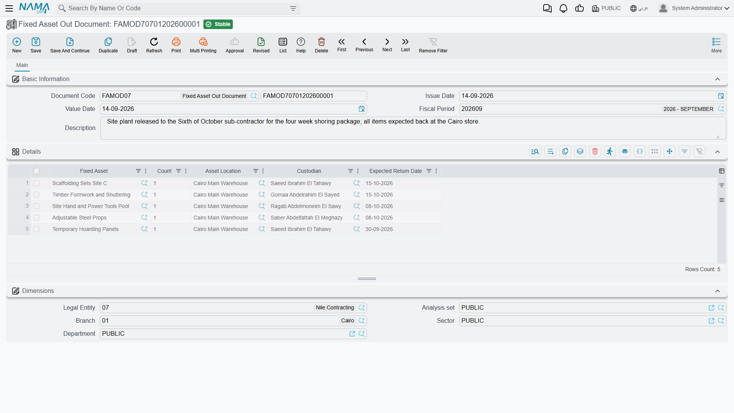The height and width of the screenshot is (413, 734).
Task: Click the Description text area
Action: coord(413,128)
